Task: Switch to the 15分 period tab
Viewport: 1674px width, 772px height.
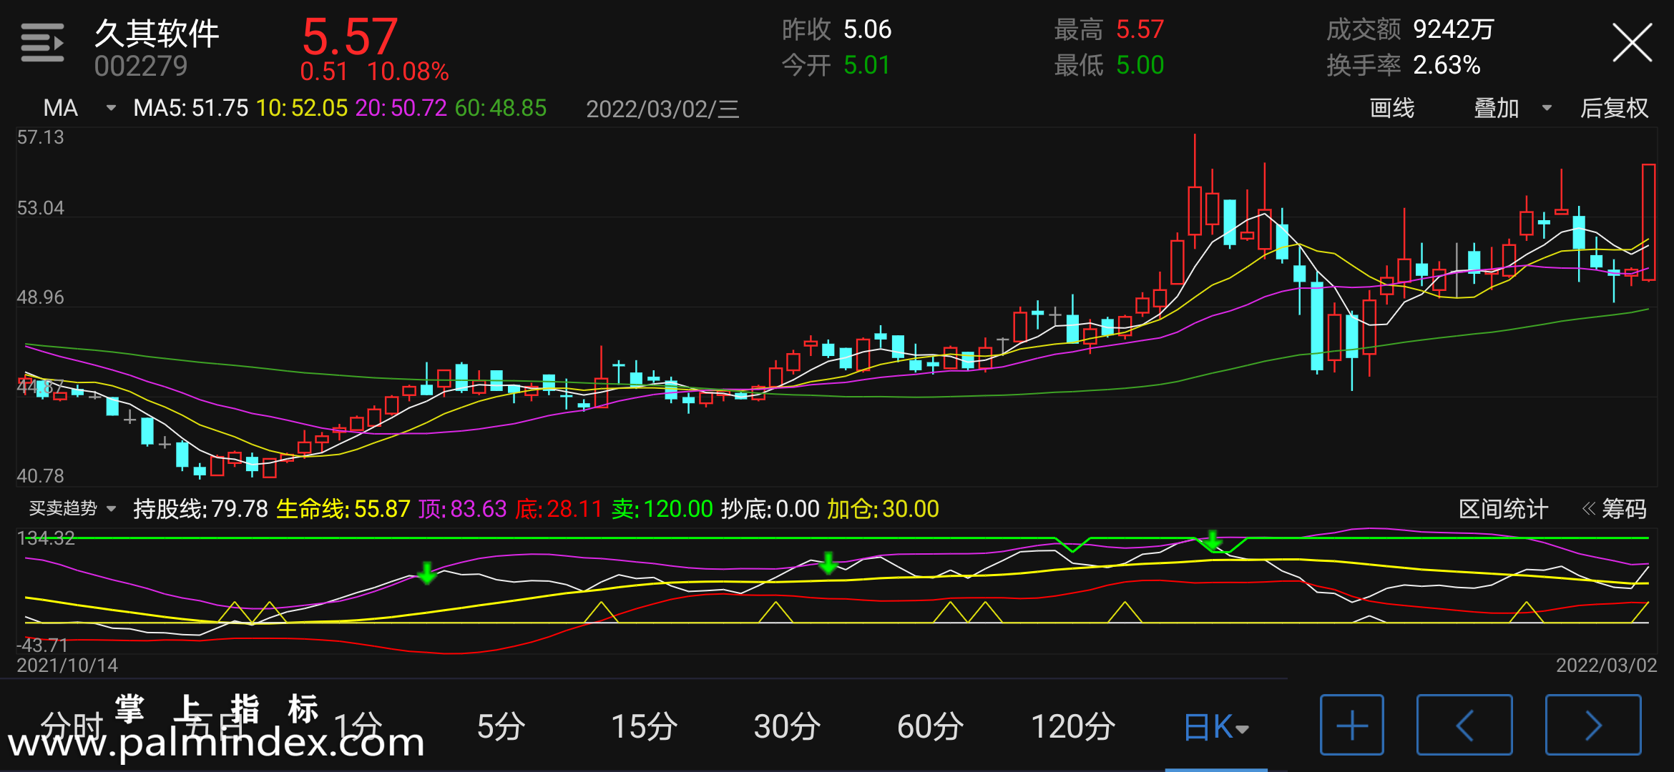Action: [644, 726]
